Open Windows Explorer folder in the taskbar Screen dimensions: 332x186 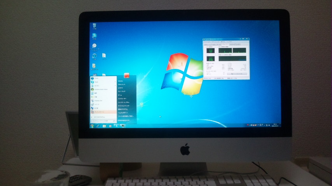(104, 126)
